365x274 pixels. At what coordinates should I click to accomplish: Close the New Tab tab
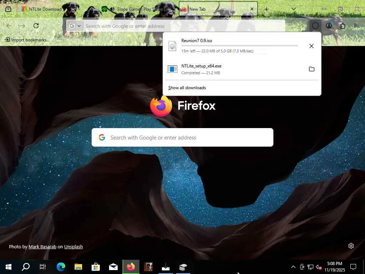point(252,9)
